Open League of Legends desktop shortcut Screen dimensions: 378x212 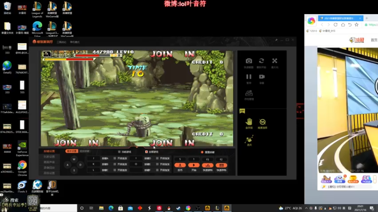pyautogui.click(x=37, y=9)
